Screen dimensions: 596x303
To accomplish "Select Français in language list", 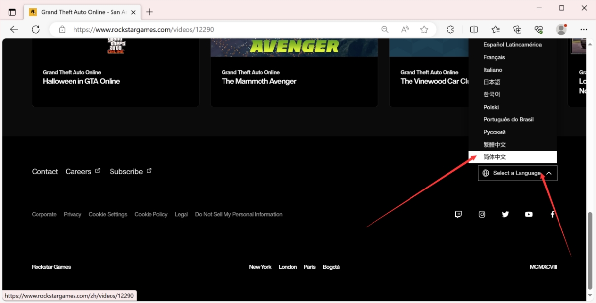I will pos(494,57).
